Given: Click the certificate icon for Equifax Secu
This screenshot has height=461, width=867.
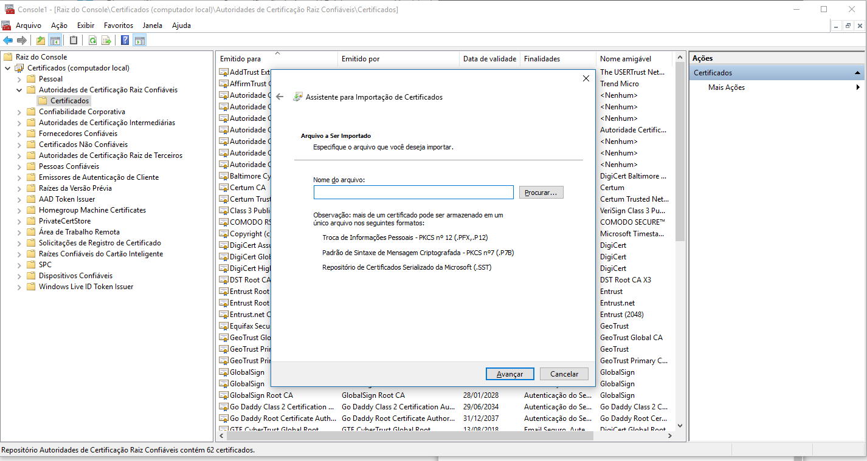Looking at the screenshot, I should (x=224, y=326).
